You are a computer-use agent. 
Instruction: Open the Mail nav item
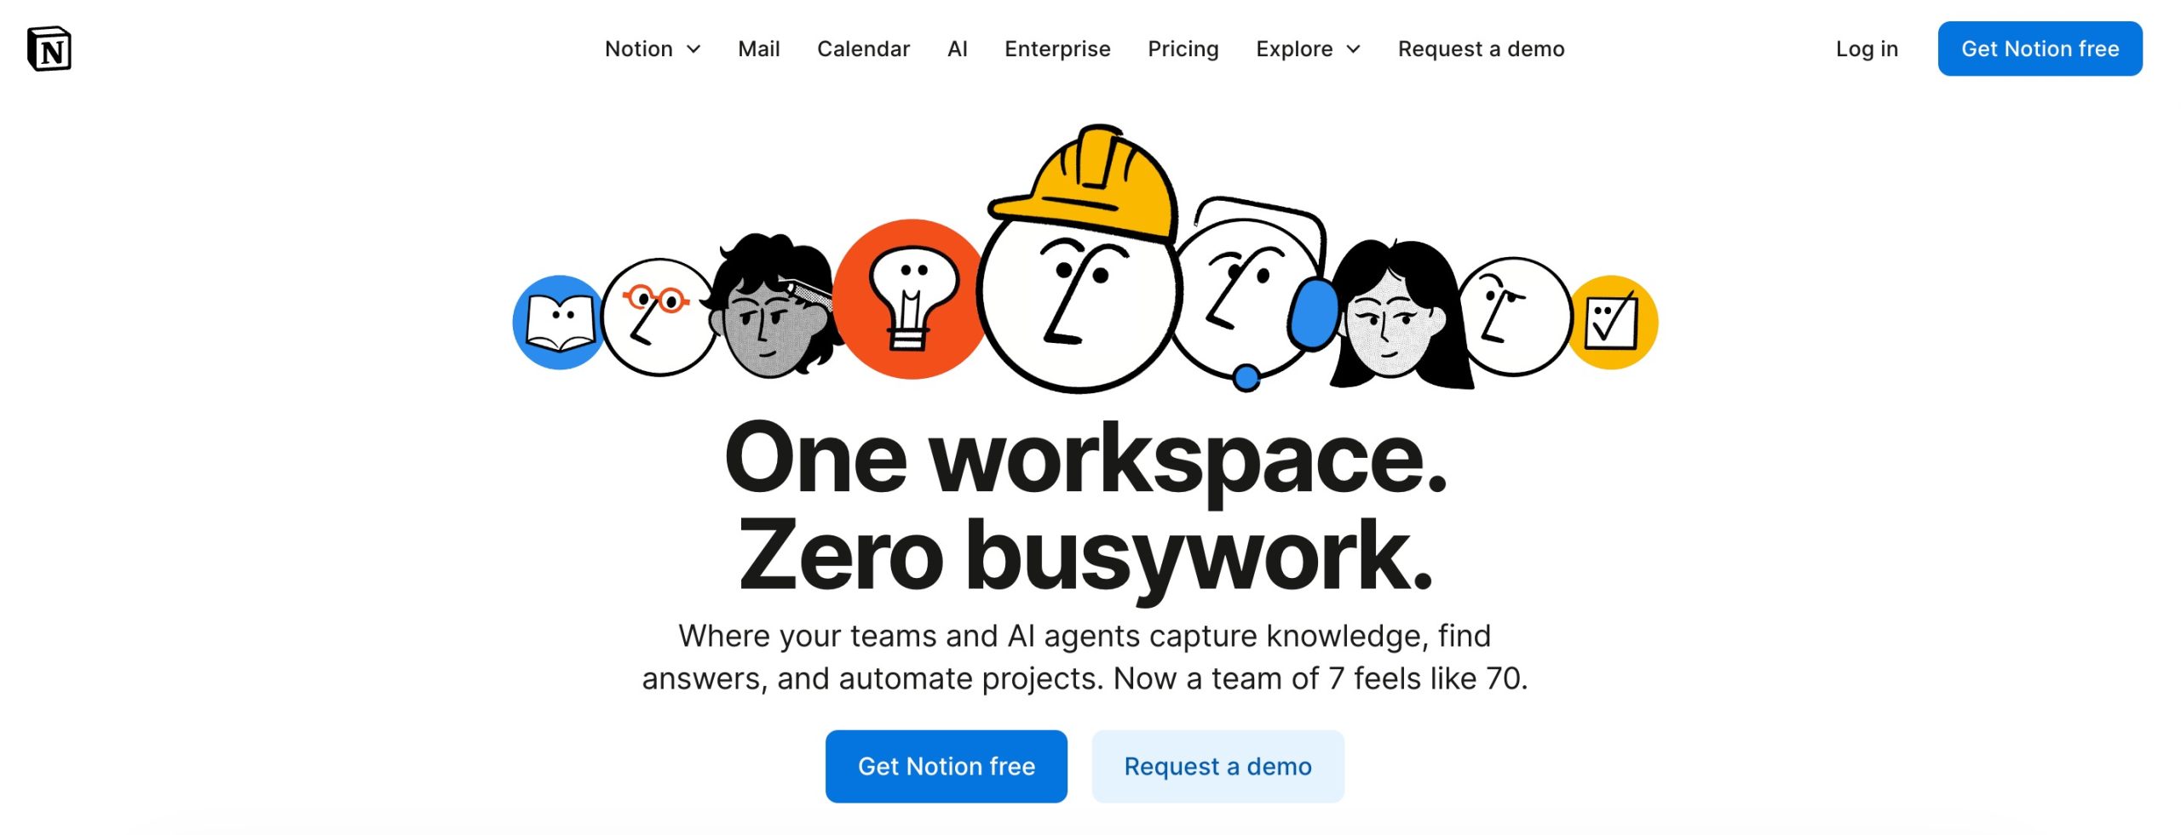[758, 49]
